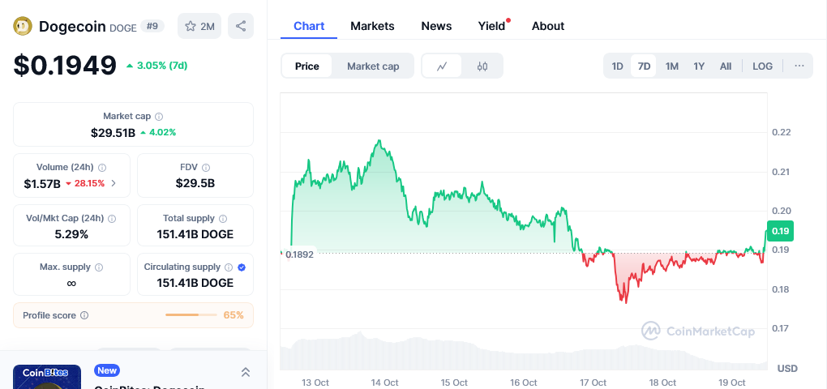Expand the CoinBites panel chevron
The height and width of the screenshot is (389, 827).
click(x=245, y=372)
